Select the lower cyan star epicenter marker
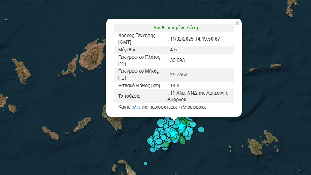 pos(173,134)
